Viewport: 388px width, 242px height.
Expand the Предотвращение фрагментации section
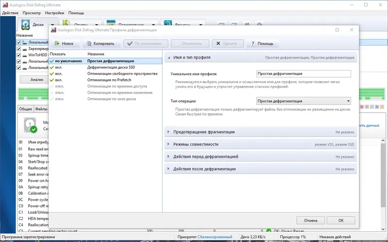[168, 132]
